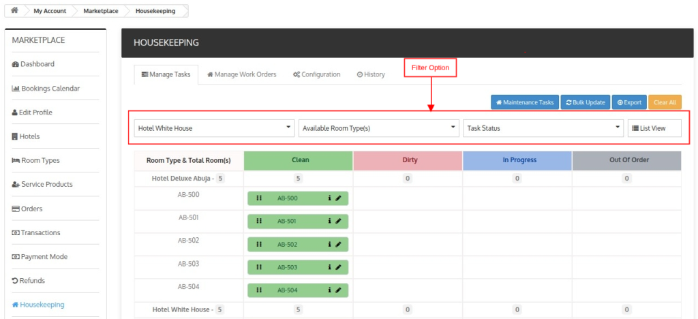
Task: Open Maintenance Tasks
Action: (x=525, y=102)
